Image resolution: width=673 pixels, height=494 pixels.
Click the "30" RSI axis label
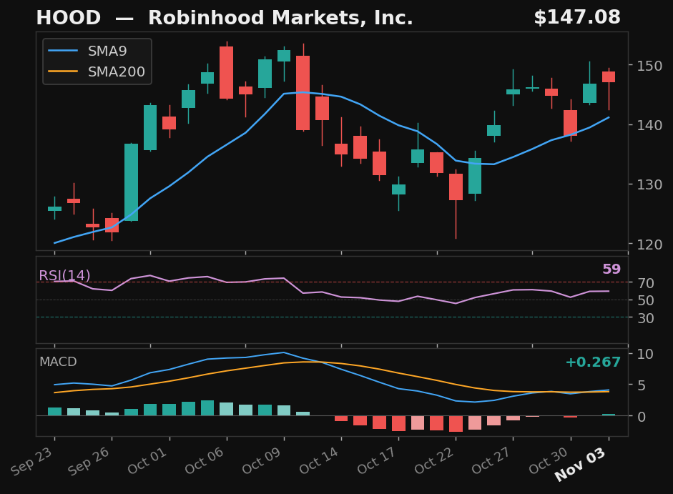coord(646,318)
